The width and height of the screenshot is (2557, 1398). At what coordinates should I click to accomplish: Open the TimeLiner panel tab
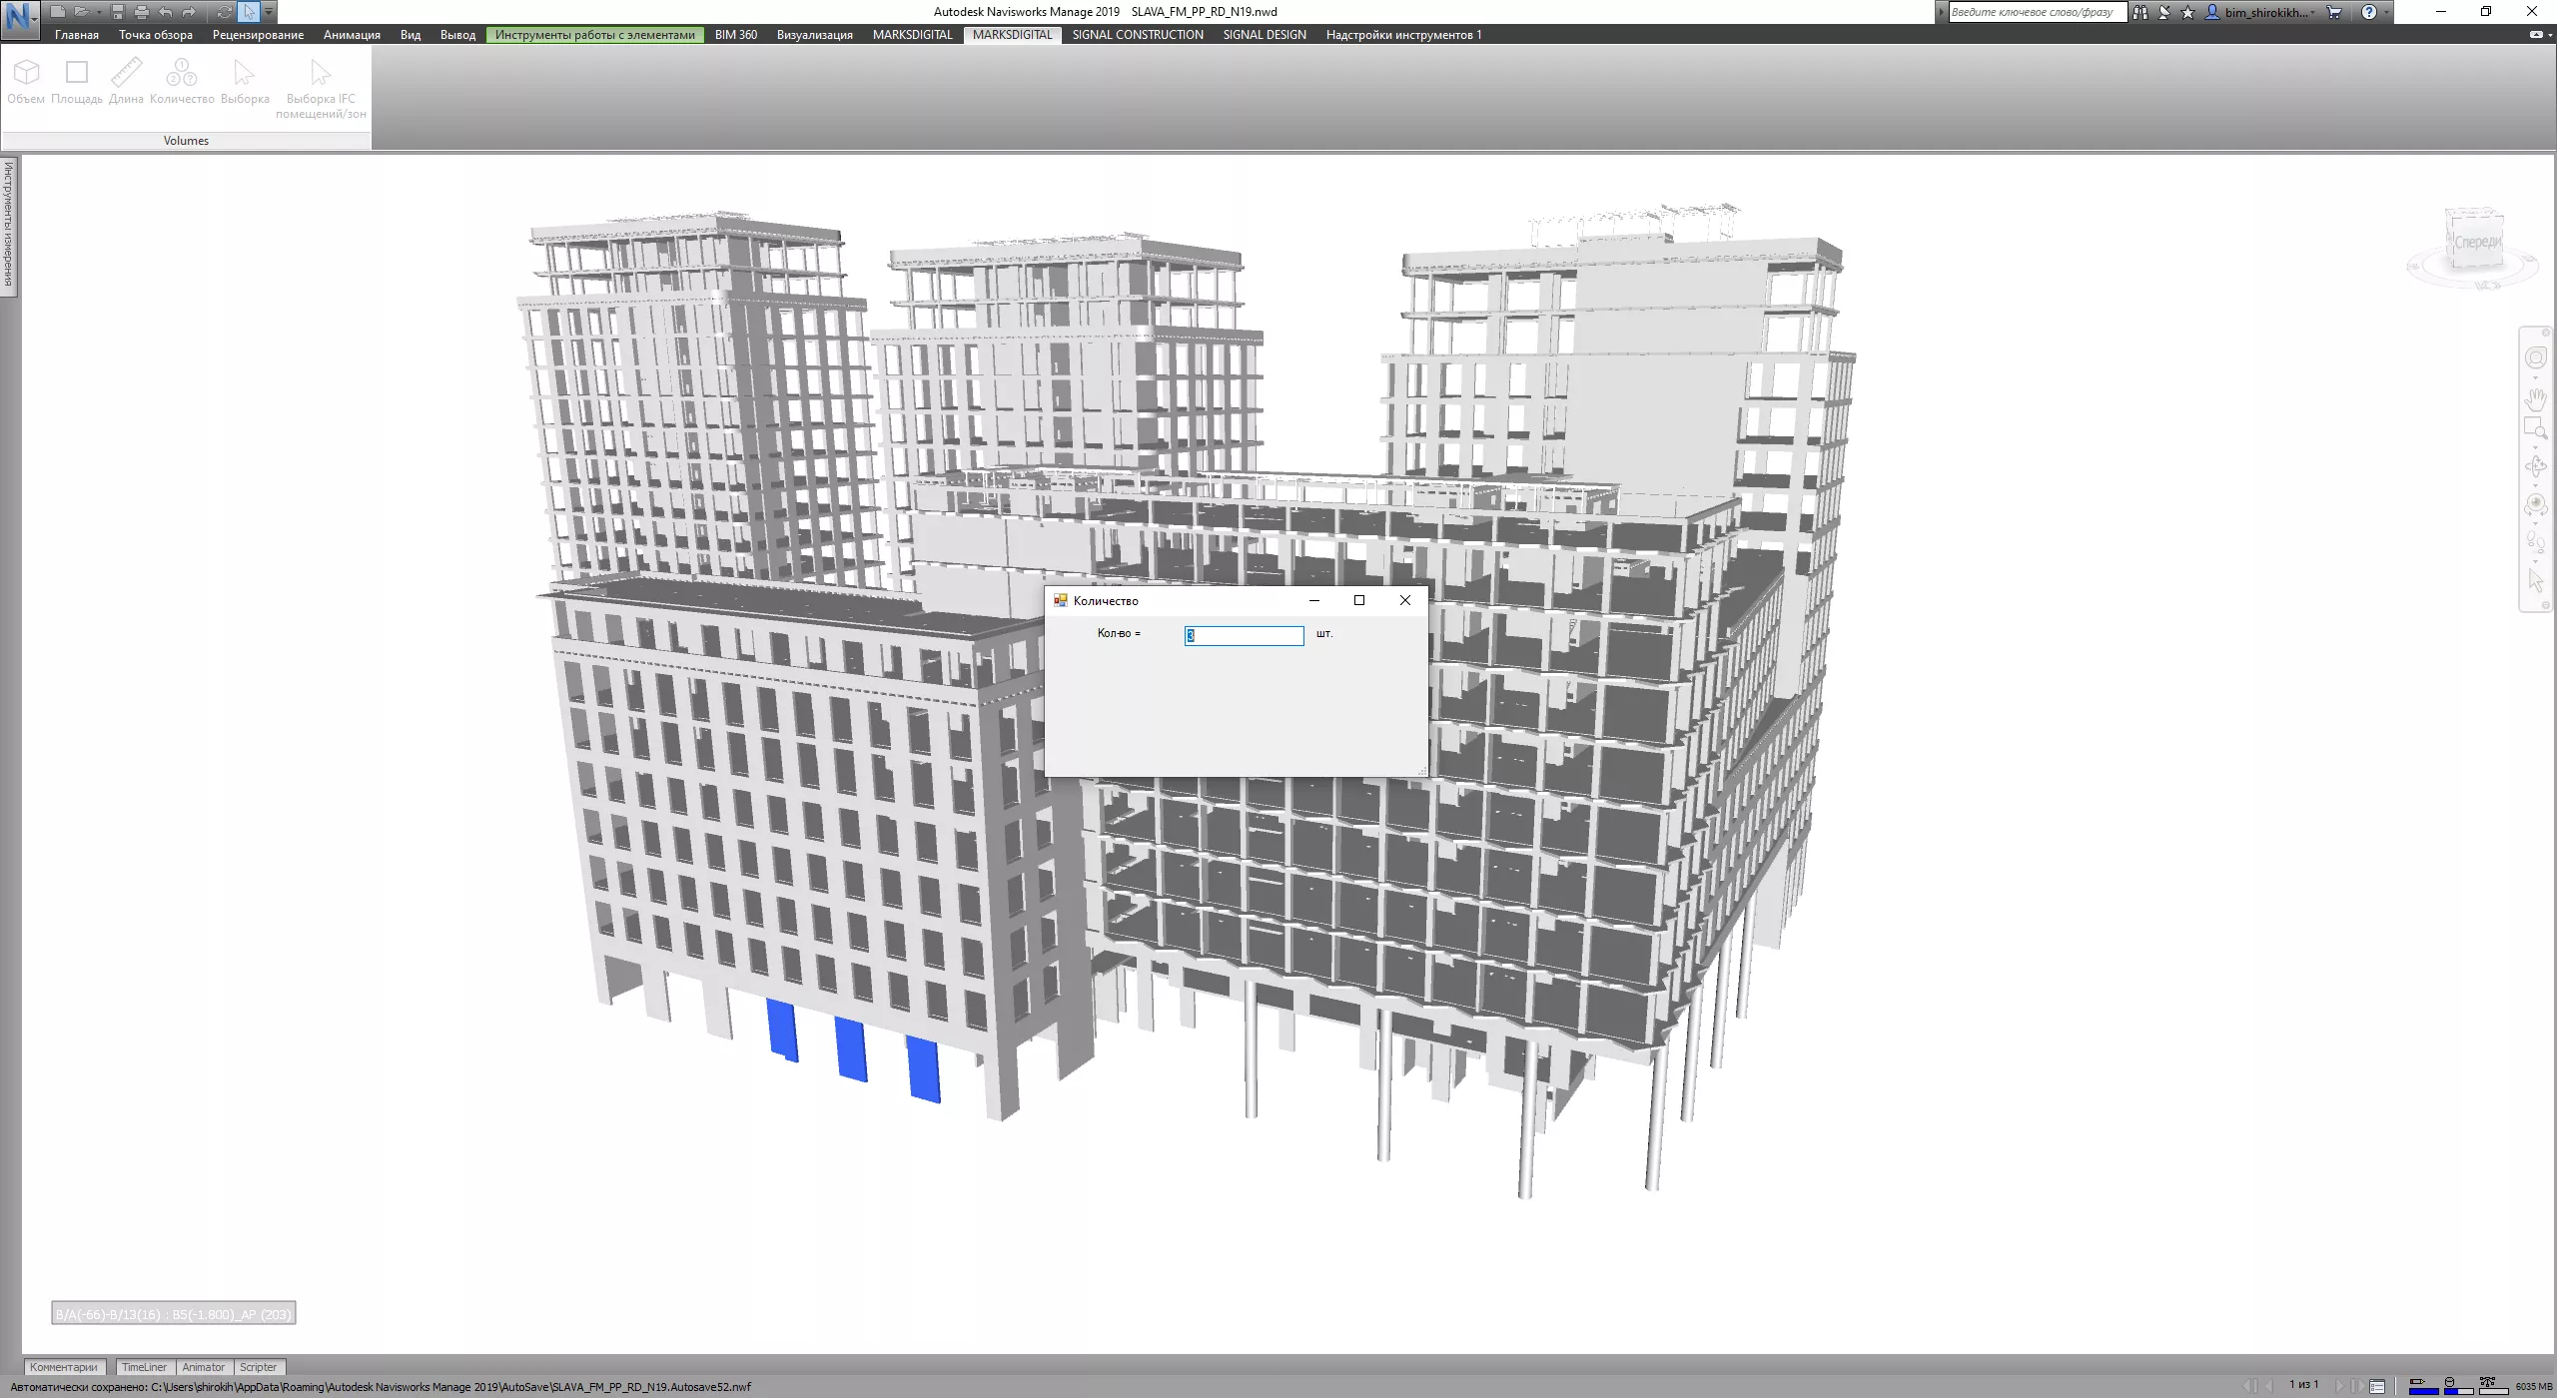point(144,1367)
